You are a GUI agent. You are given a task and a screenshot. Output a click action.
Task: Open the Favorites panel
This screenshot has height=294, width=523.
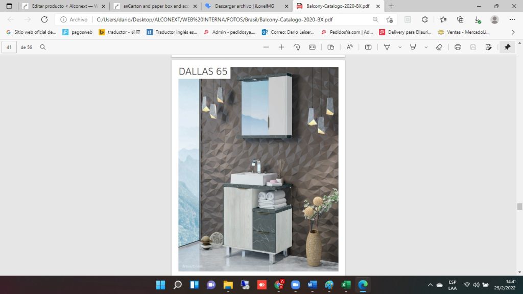pos(443,20)
